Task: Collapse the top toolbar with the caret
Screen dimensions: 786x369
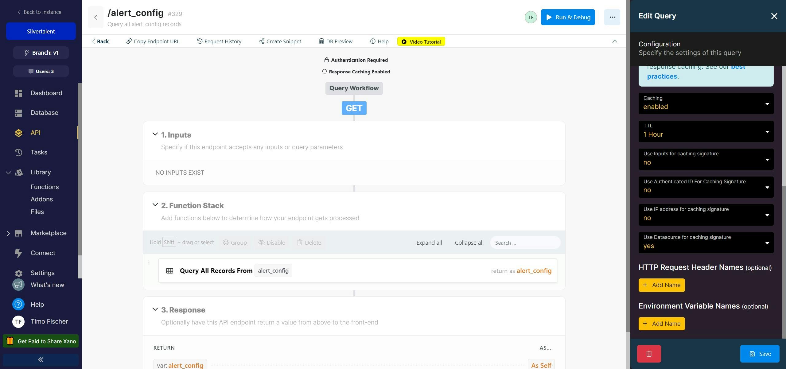Action: (x=614, y=41)
